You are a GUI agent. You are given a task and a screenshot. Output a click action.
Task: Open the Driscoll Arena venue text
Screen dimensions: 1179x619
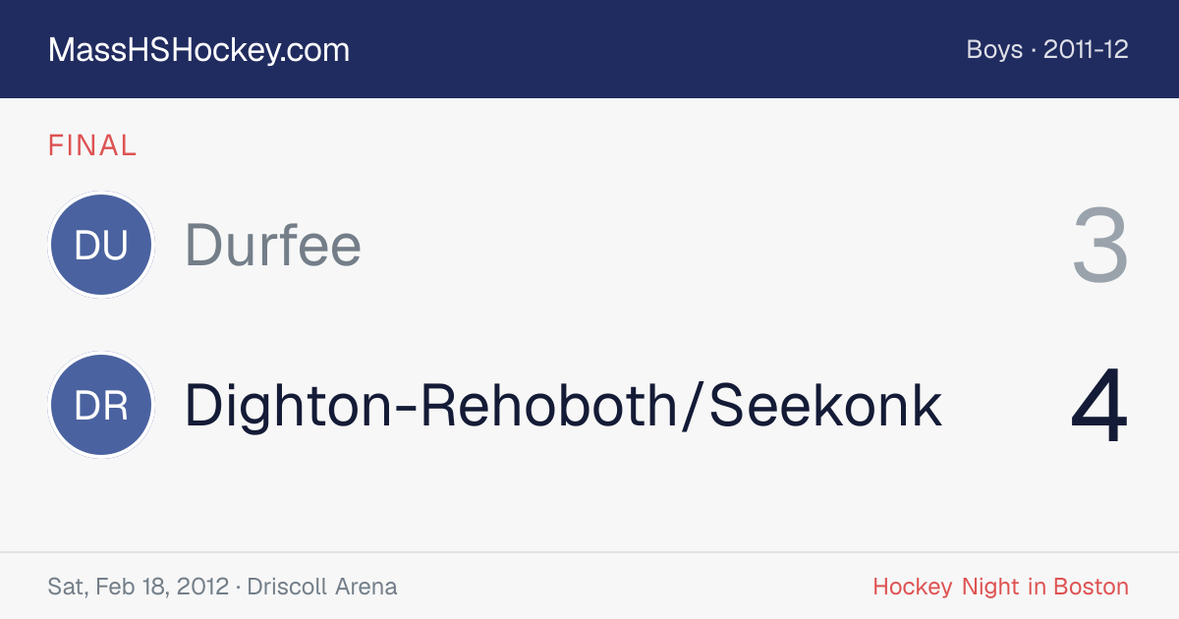(322, 588)
